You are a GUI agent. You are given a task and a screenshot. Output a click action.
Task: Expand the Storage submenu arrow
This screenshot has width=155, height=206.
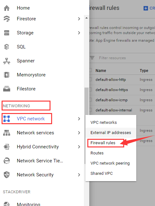(79, 33)
